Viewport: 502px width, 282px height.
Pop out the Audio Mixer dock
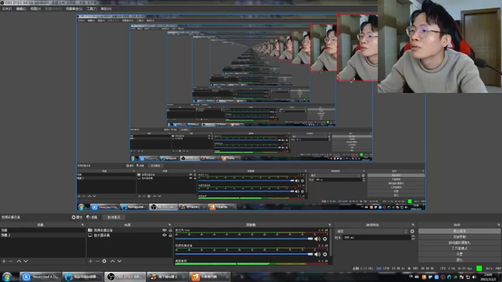[x=330, y=225]
